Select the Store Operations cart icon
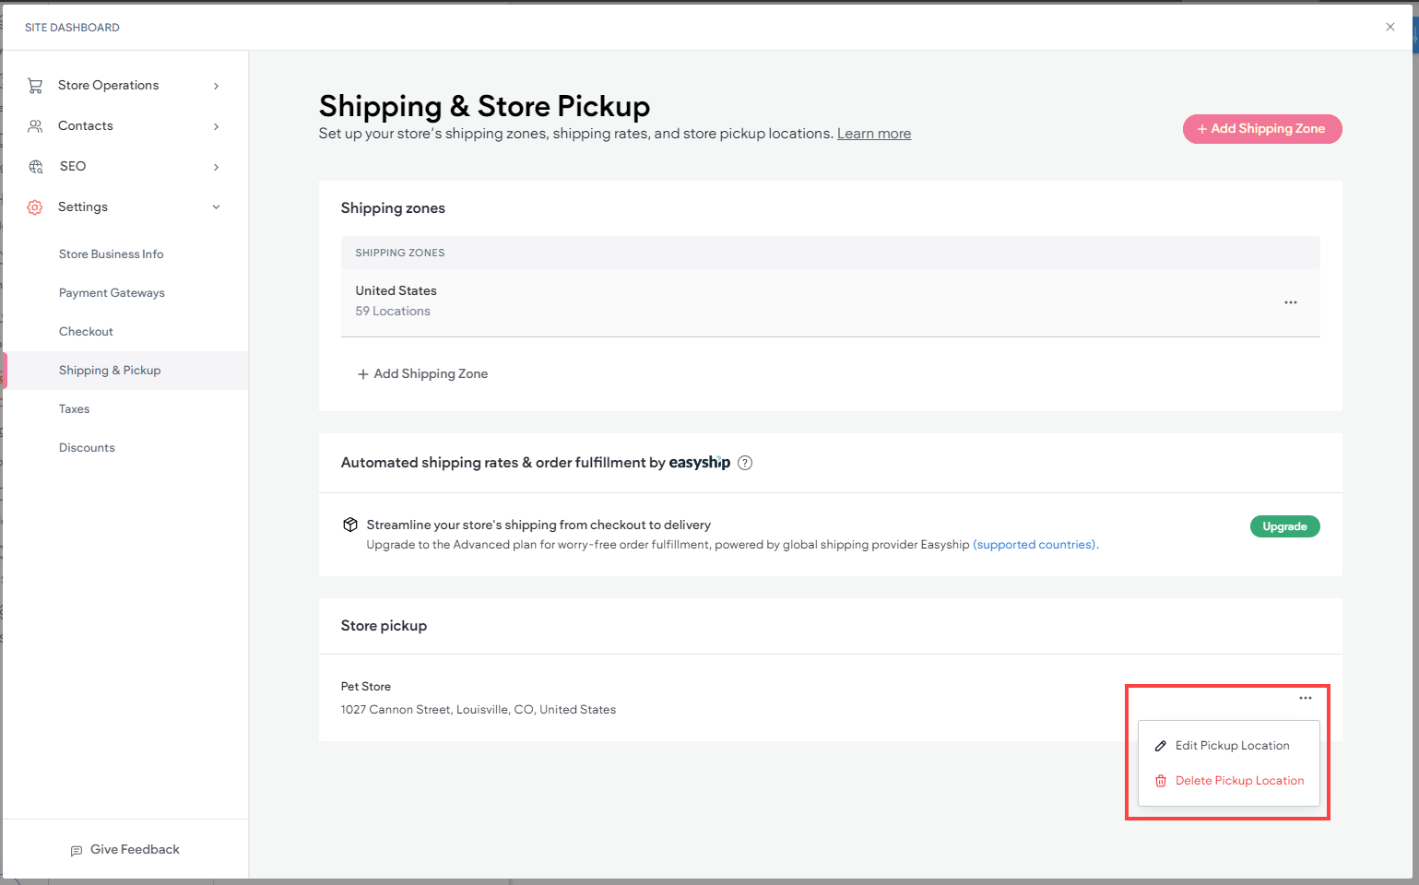Image resolution: width=1419 pixels, height=885 pixels. 35,85
